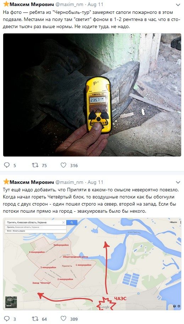
Task: Retweet the first tweet with 75 retweets
Action: coord(35,165)
